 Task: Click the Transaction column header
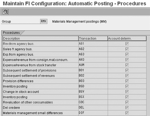coord(93,39)
